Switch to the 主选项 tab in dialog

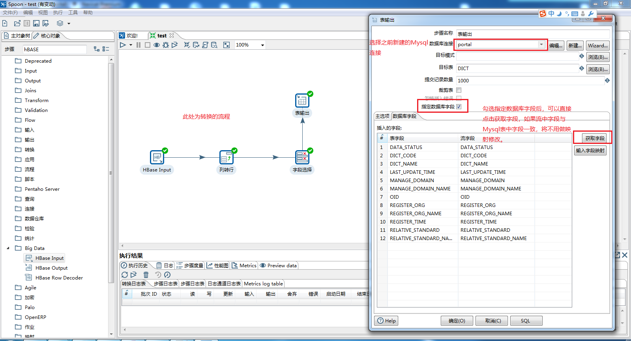(382, 116)
